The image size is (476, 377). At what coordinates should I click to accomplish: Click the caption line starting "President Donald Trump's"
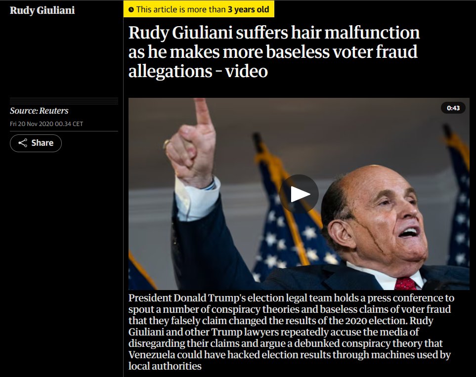point(291,298)
